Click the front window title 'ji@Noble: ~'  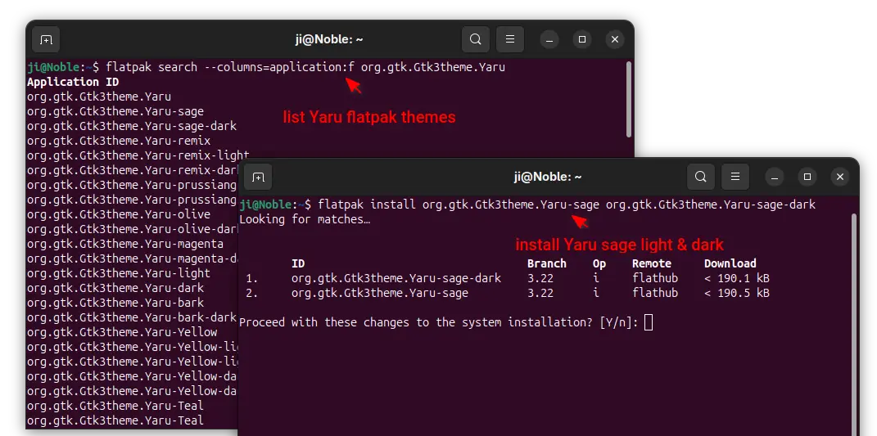(548, 178)
